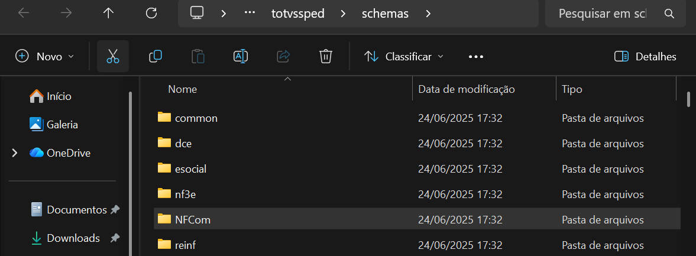Viewport: 696px width, 256px height.
Task: Refresh the current folder view
Action: [x=151, y=13]
